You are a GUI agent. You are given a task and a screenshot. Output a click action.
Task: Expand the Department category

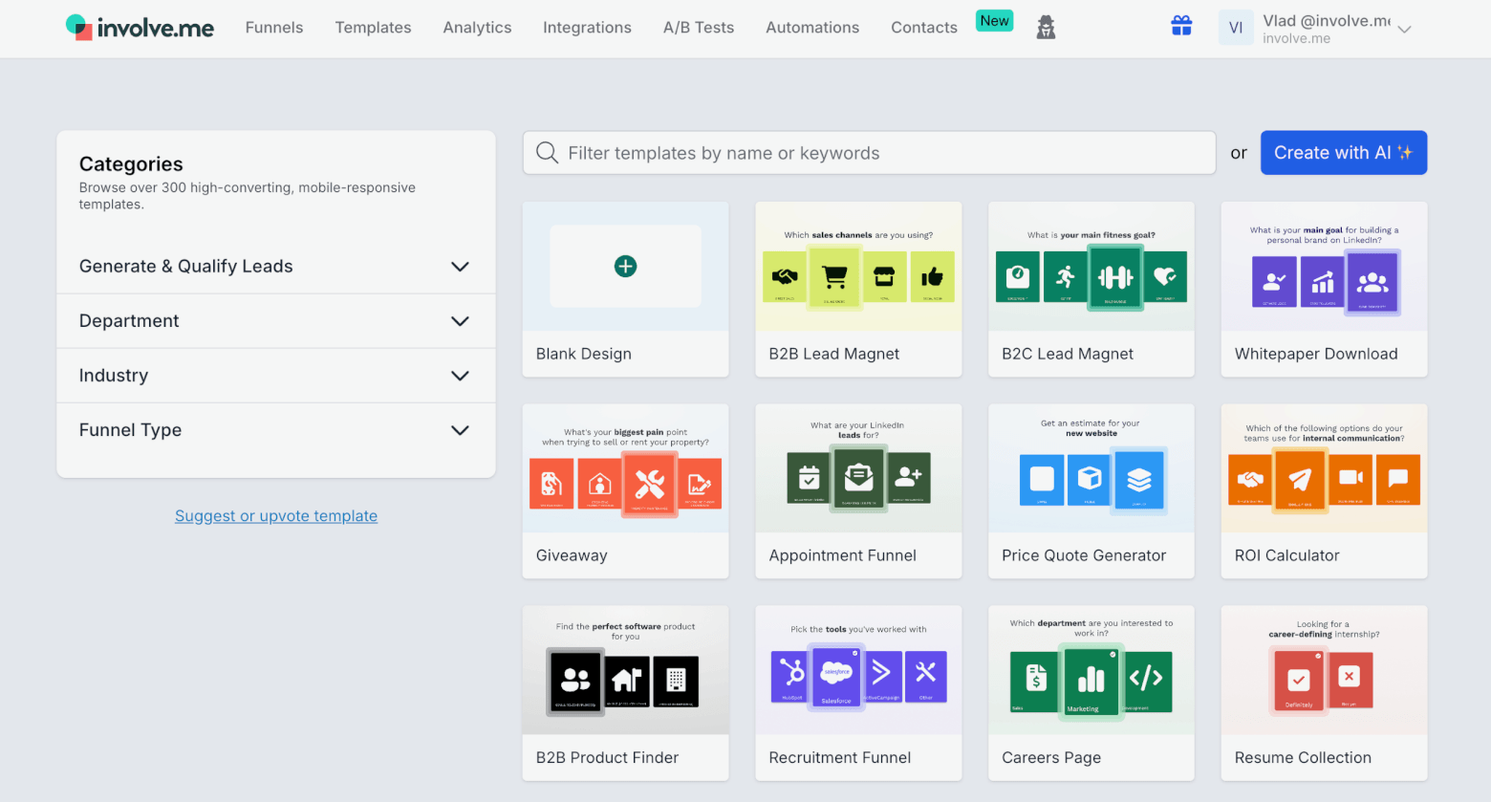click(460, 321)
